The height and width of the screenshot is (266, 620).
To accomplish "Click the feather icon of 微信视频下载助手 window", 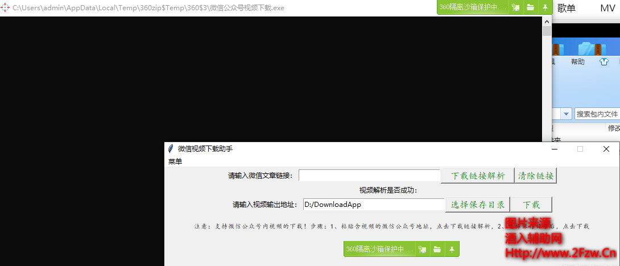I will pos(171,148).
